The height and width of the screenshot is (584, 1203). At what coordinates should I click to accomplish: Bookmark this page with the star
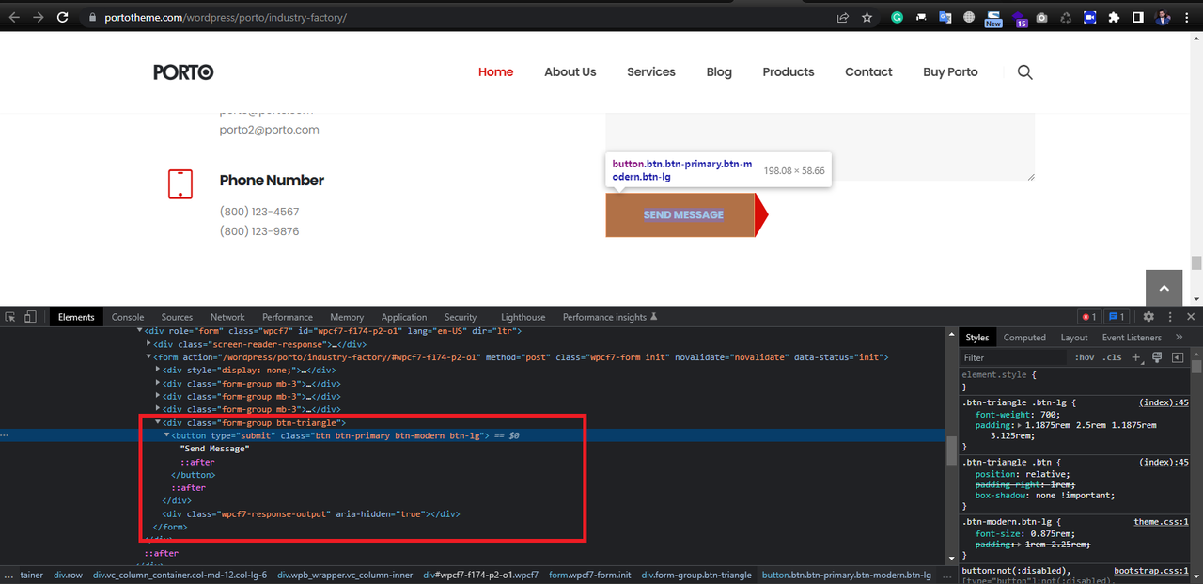pyautogui.click(x=867, y=17)
